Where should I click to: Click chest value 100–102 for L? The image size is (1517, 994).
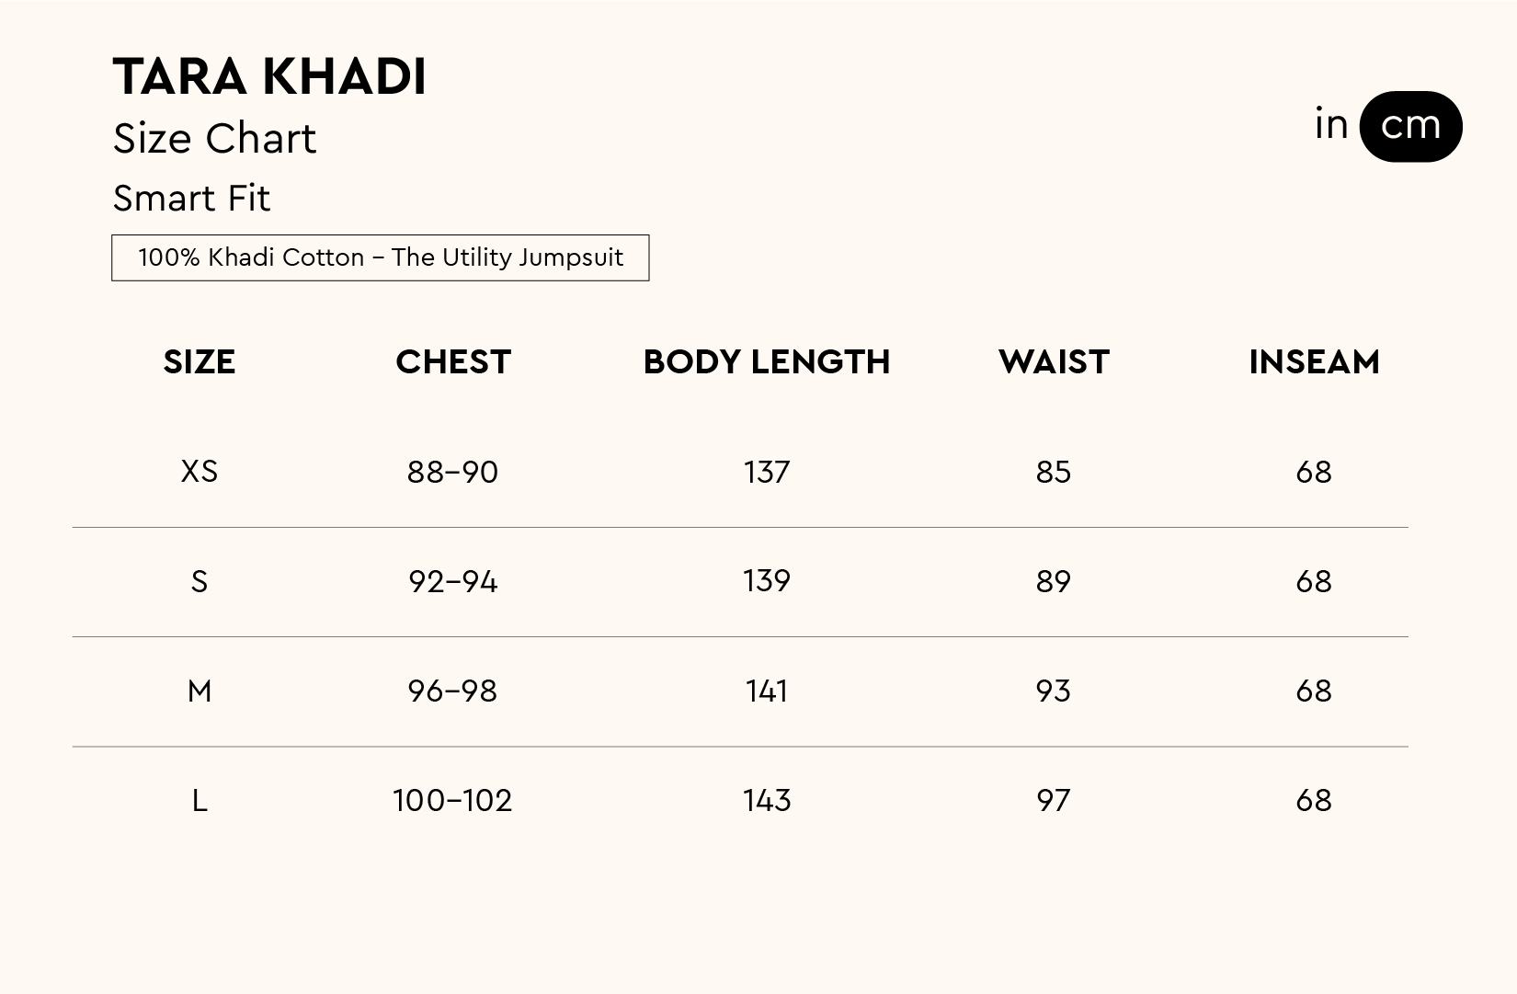(x=452, y=801)
